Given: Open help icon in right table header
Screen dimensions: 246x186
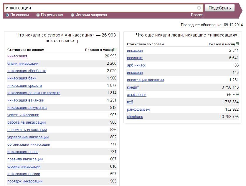Looking at the screenshot, I should coord(237,44).
